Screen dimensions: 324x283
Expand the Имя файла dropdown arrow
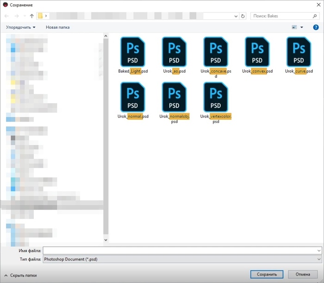coord(318,251)
